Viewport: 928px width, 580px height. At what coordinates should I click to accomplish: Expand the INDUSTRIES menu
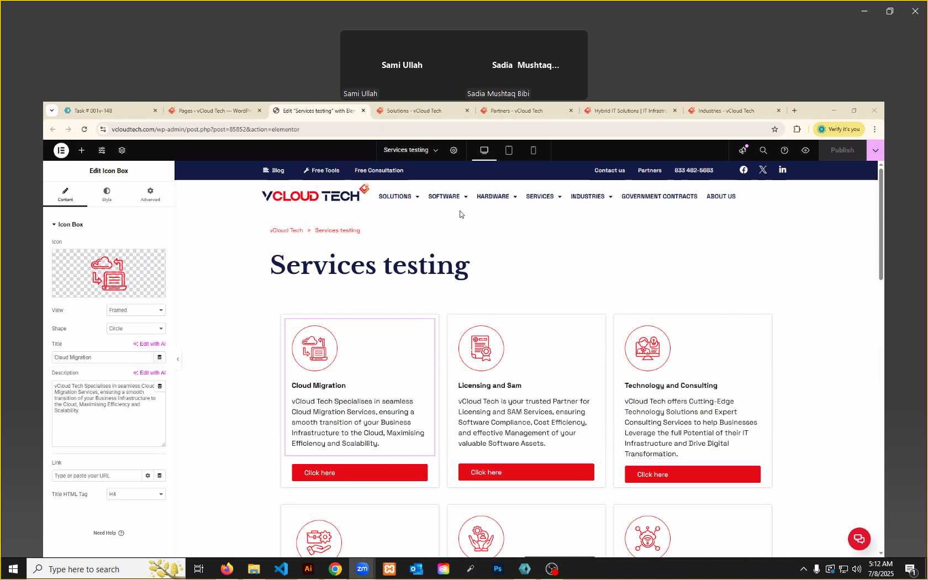tap(592, 197)
